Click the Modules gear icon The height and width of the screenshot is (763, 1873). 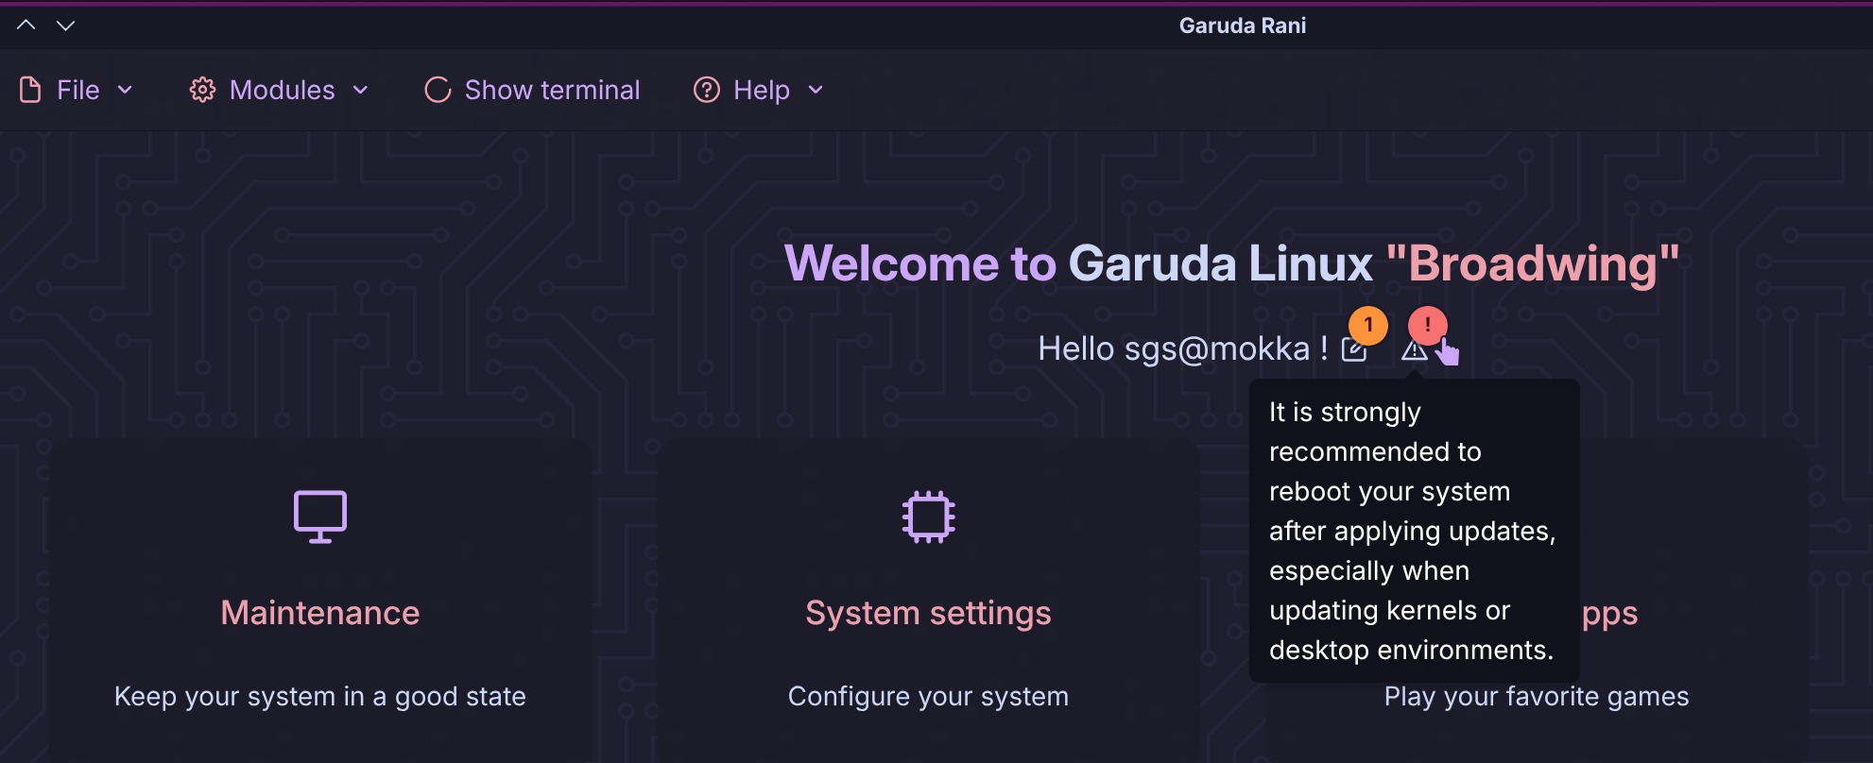click(x=202, y=90)
